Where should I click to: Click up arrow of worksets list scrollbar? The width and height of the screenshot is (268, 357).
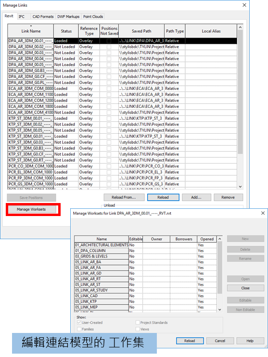(x=220, y=239)
